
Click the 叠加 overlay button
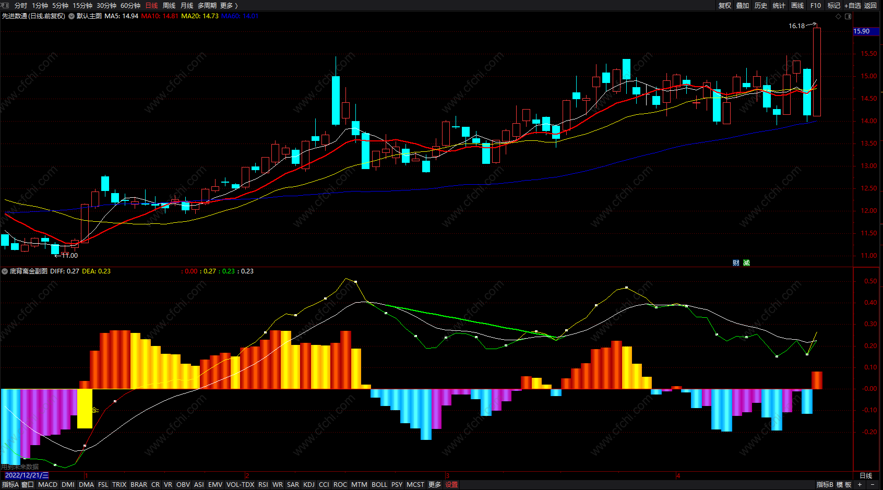click(x=743, y=5)
